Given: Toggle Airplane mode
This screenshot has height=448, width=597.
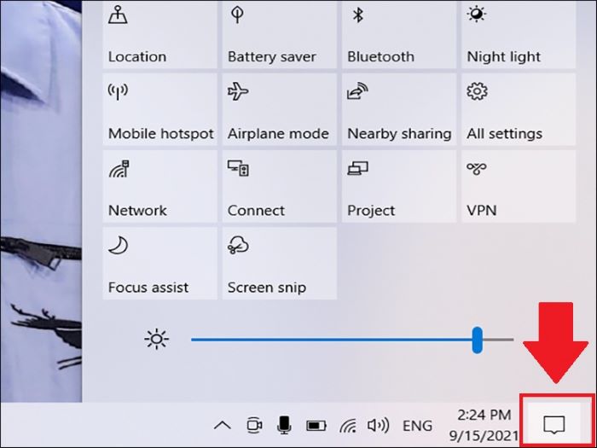Looking at the screenshot, I should [x=280, y=111].
